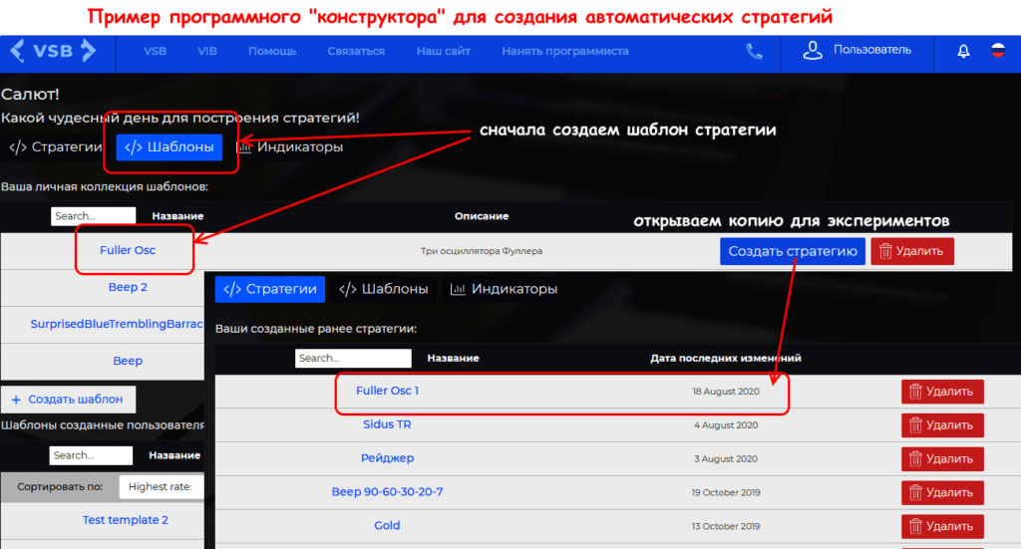Open the SurprisedBlueTremblingBarrac template
The width and height of the screenshot is (1021, 549).
pos(117,324)
